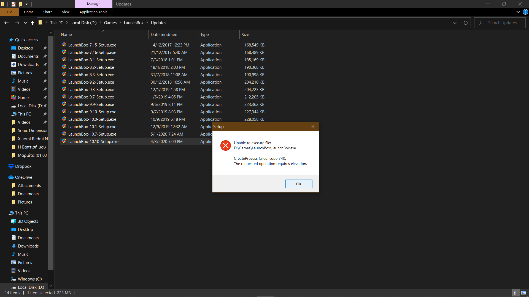Select the Manage contextual tab
The image size is (529, 297).
pyautogui.click(x=94, y=4)
